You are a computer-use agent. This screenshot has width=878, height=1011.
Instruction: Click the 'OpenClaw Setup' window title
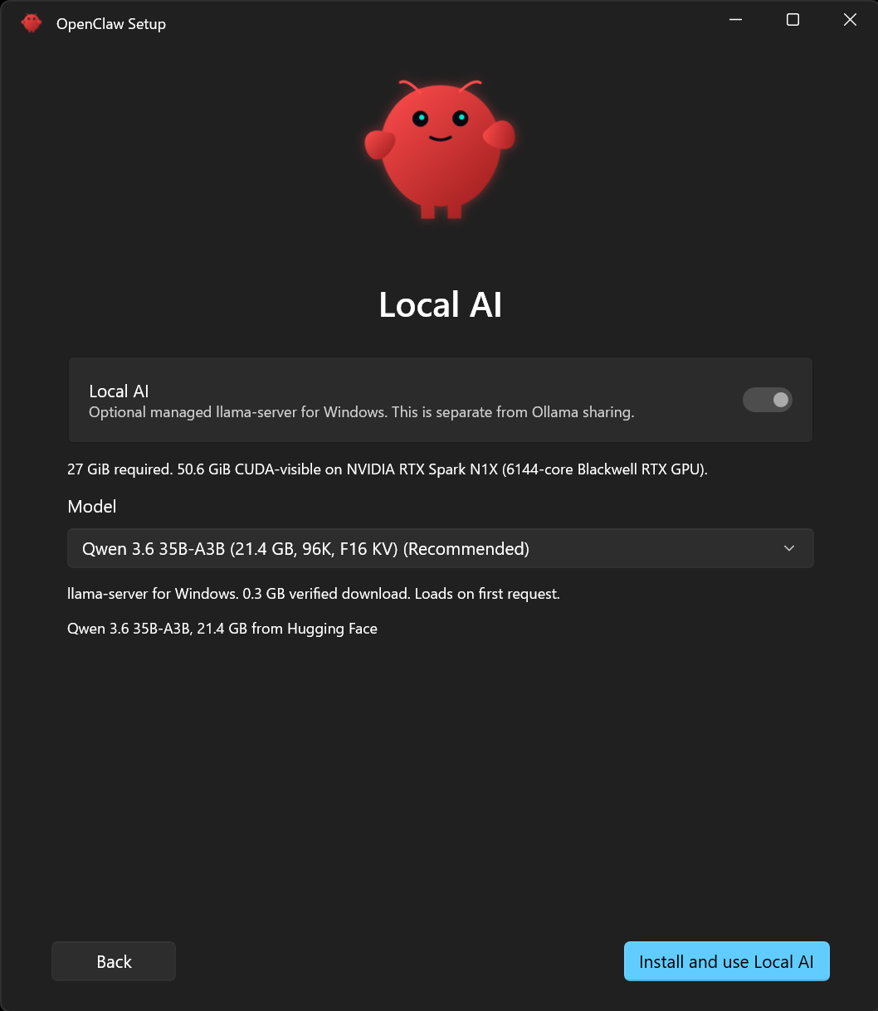(111, 24)
